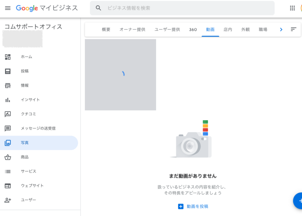Viewport: 302px width, 216px height.
Task: Switch to the 店内 tab
Action: click(228, 29)
